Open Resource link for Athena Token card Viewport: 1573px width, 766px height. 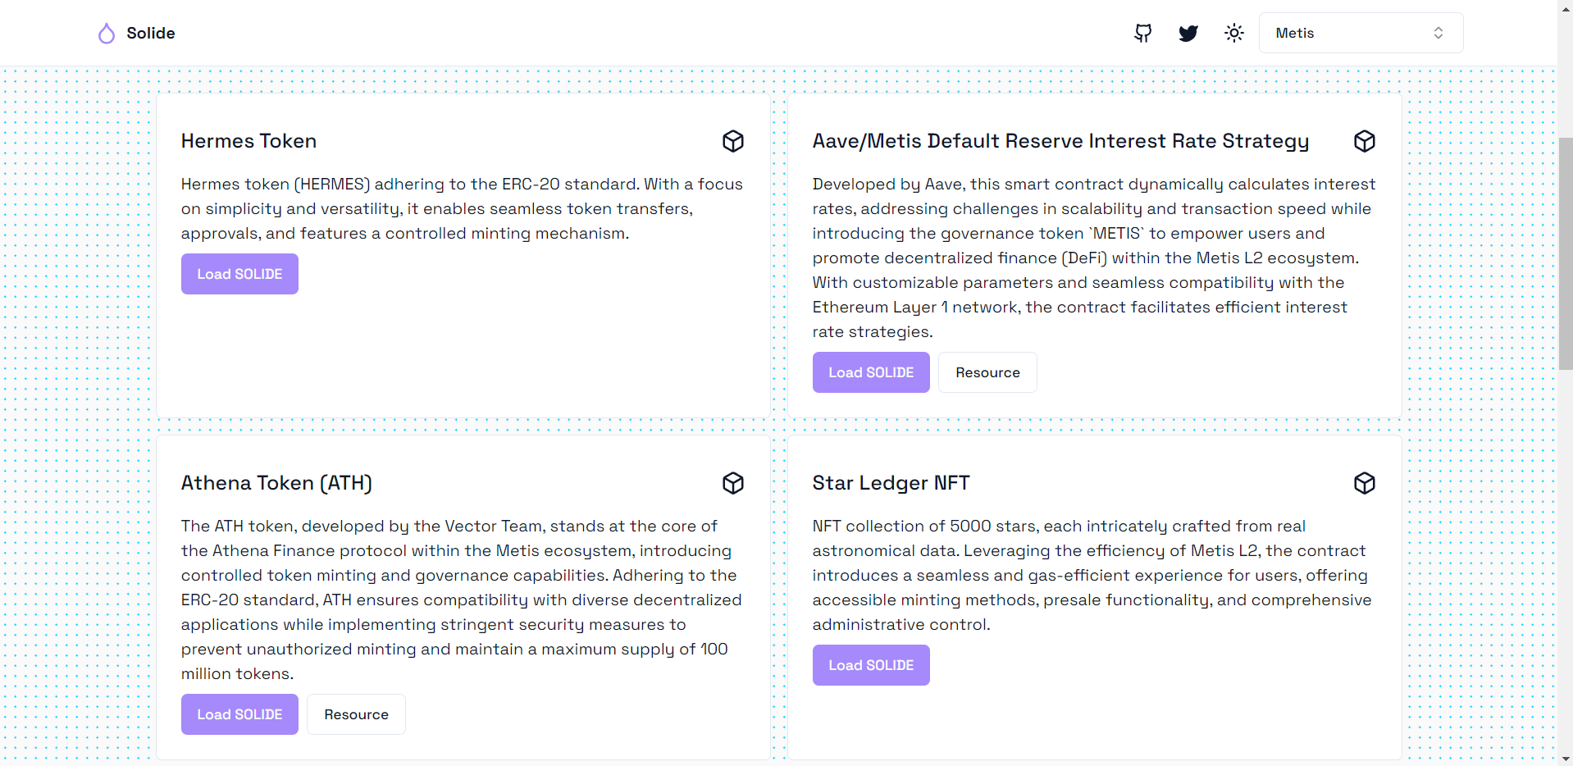point(356,714)
